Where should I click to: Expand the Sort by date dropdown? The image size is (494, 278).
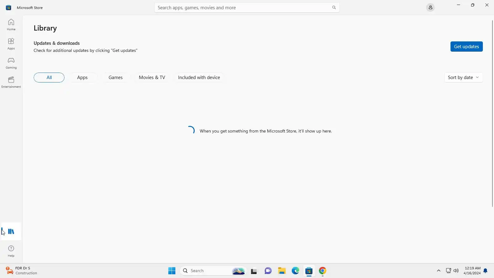[x=463, y=78]
